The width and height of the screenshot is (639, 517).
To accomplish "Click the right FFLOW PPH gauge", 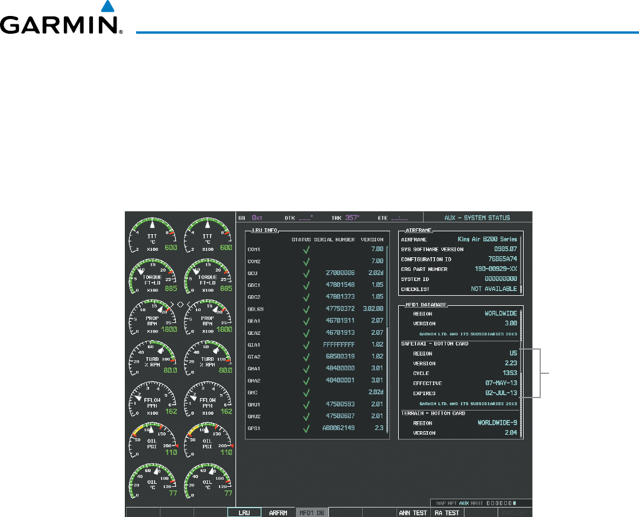I will (x=208, y=399).
